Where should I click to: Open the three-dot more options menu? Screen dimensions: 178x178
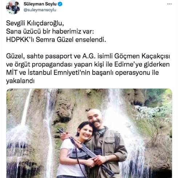pyautogui.click(x=169, y=4)
